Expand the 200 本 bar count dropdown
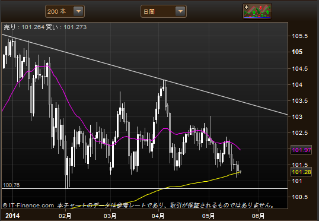The width and height of the screenshot is (319, 221). pyautogui.click(x=78, y=11)
